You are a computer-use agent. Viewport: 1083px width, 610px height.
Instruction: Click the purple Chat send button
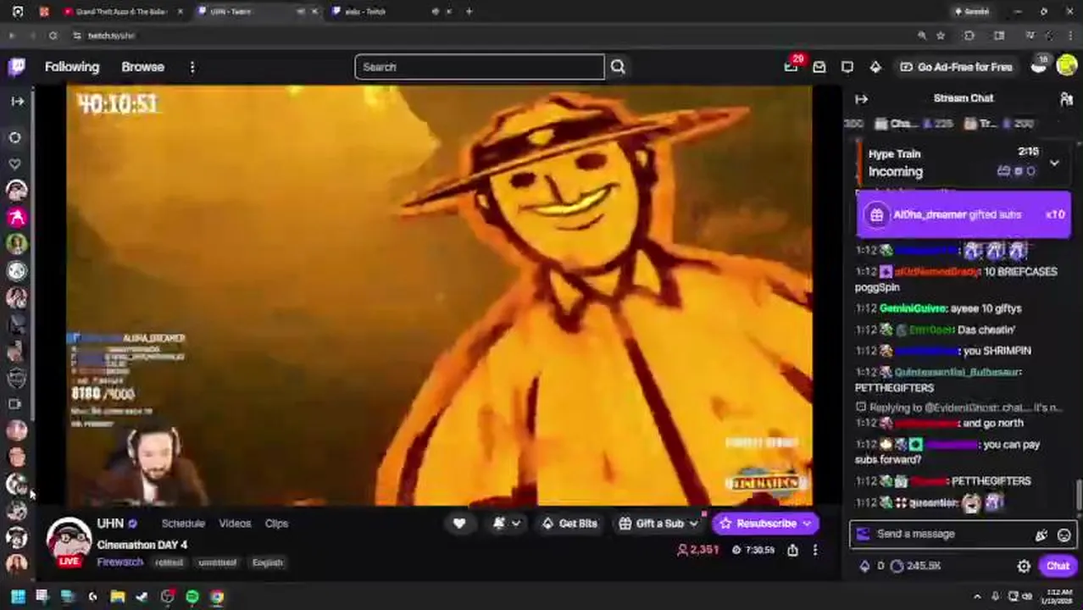[1057, 566]
